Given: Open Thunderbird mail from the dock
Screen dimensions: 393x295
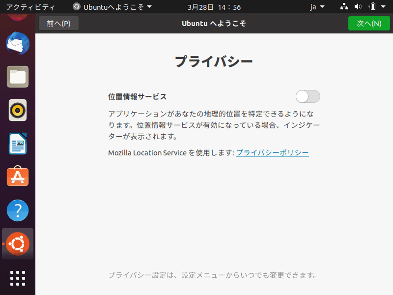Looking at the screenshot, I should coord(18,43).
